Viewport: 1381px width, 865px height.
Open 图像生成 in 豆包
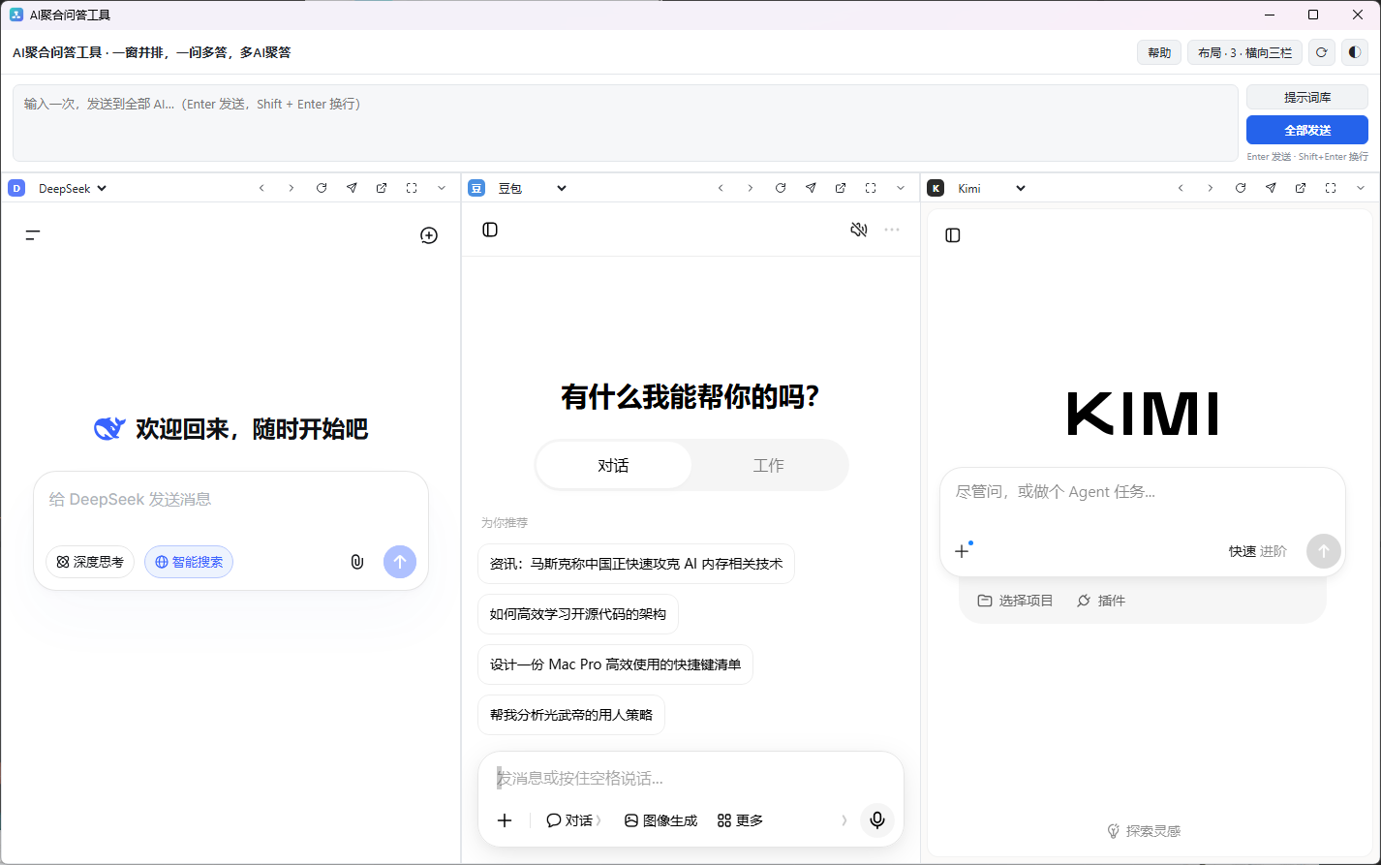pos(660,820)
